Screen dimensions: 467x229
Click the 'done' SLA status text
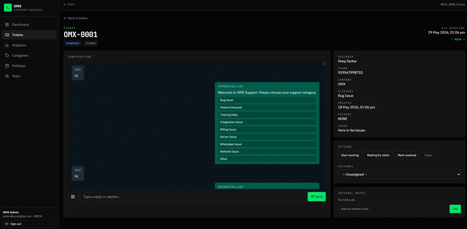click(x=458, y=39)
